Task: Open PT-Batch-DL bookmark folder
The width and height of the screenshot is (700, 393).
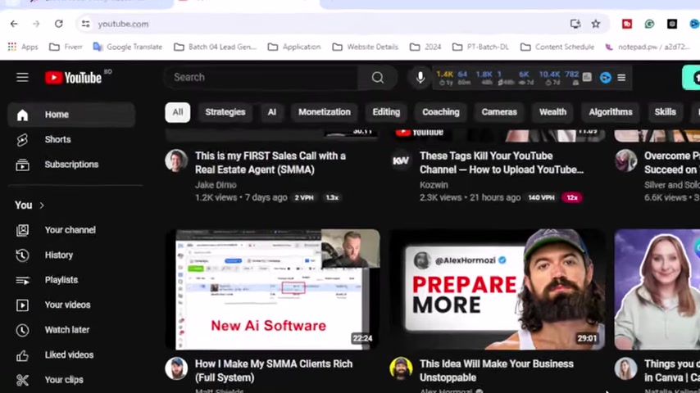Action: tap(480, 47)
